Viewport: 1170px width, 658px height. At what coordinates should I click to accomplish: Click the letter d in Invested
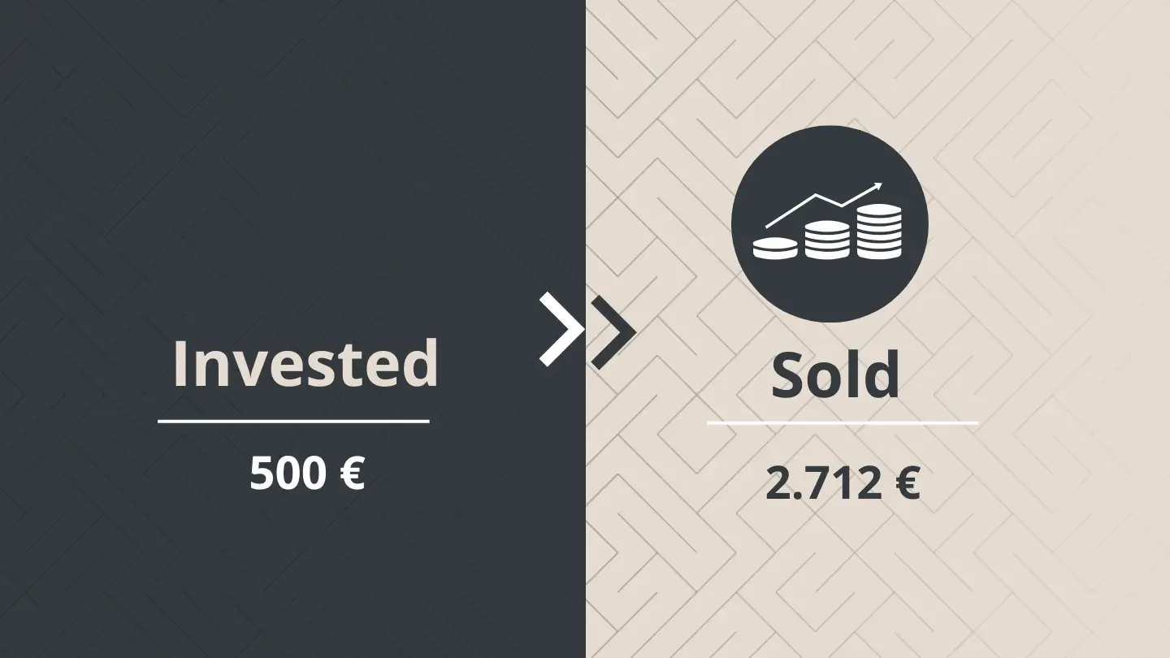(x=420, y=361)
